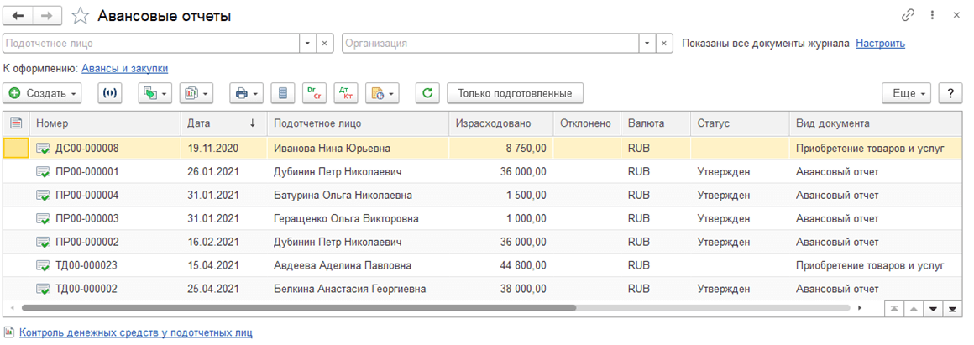Toggle the Только подготовленные filter

tap(515, 93)
